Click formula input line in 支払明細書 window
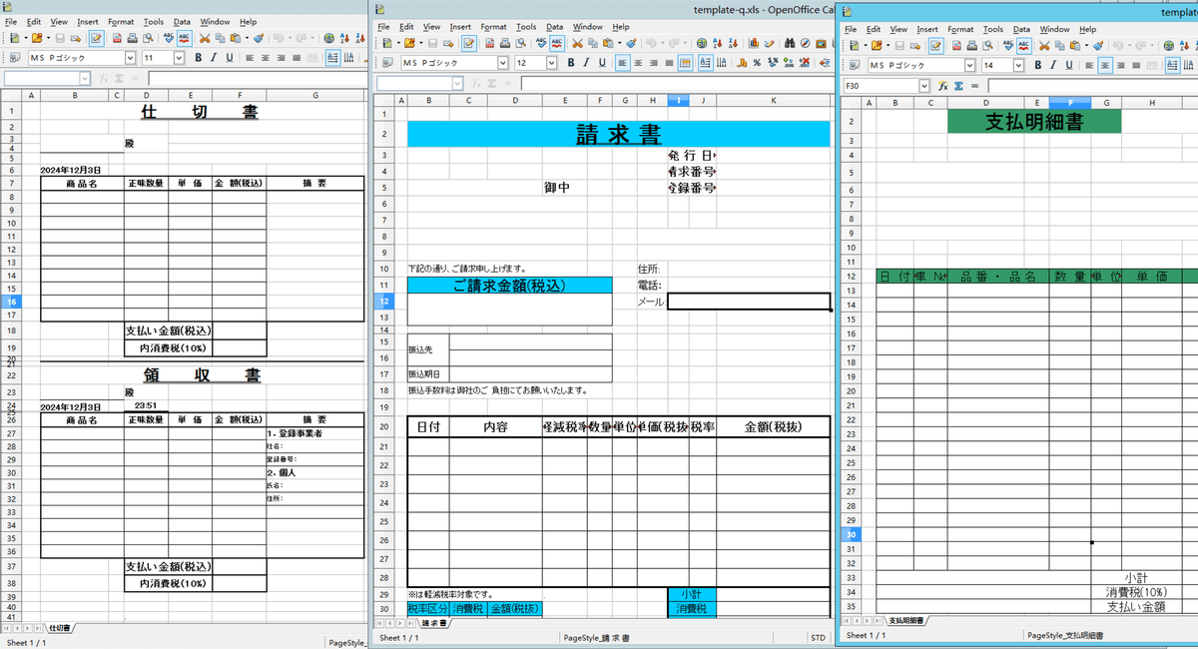1198x649 pixels. [1088, 87]
